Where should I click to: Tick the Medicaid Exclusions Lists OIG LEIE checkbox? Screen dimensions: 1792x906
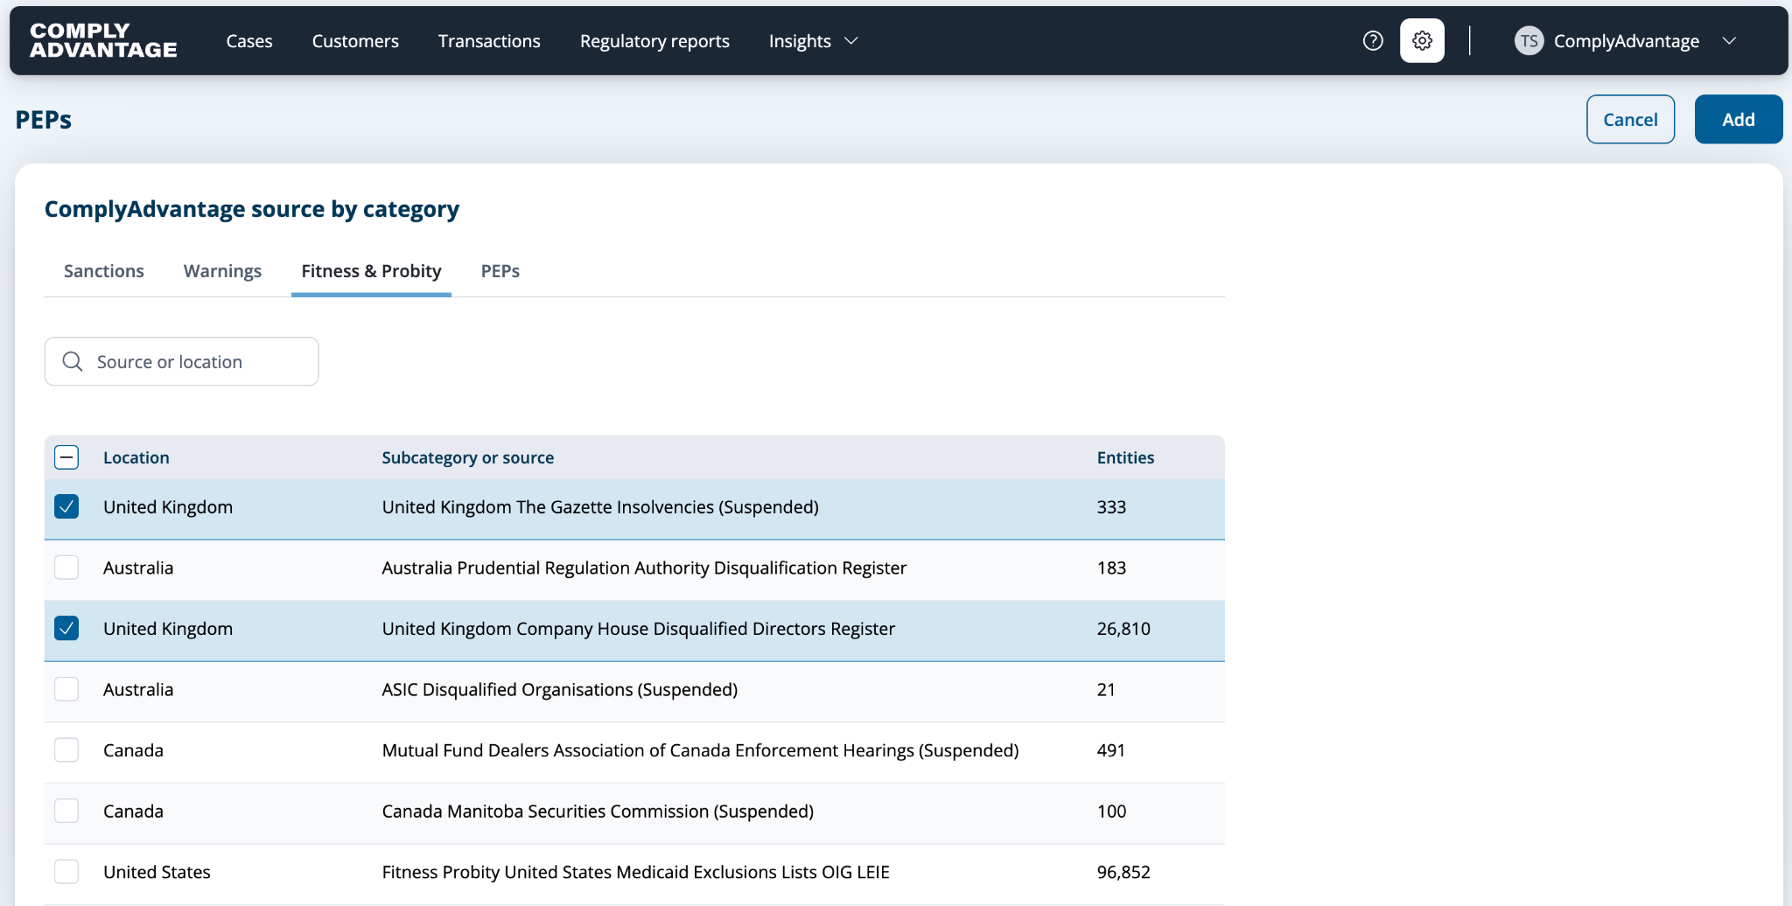click(x=66, y=872)
